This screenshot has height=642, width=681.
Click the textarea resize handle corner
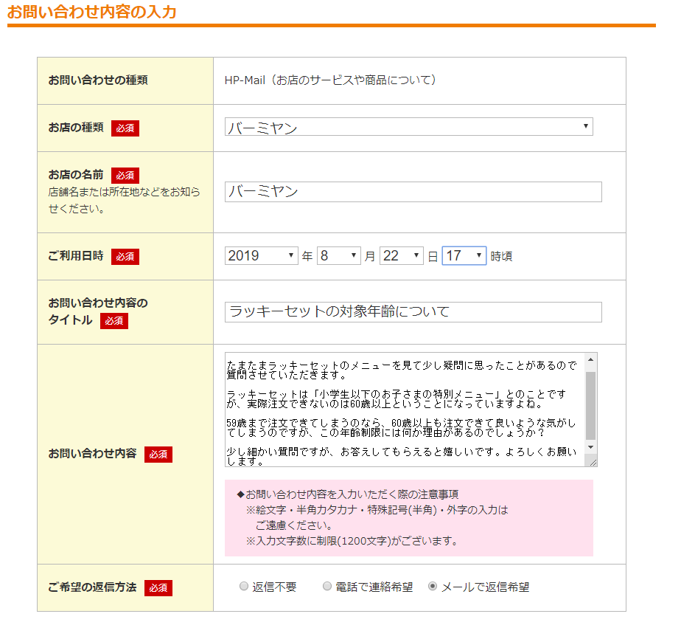[x=592, y=461]
